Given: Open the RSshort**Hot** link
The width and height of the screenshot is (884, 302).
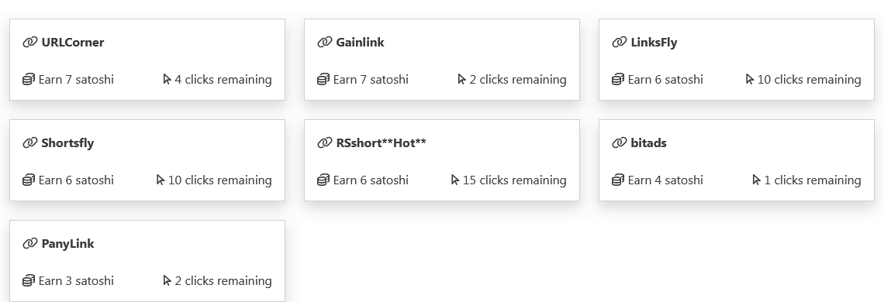Looking at the screenshot, I should 381,143.
